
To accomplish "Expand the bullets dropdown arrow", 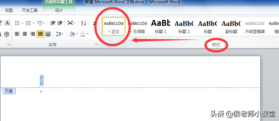I will 22,23.
